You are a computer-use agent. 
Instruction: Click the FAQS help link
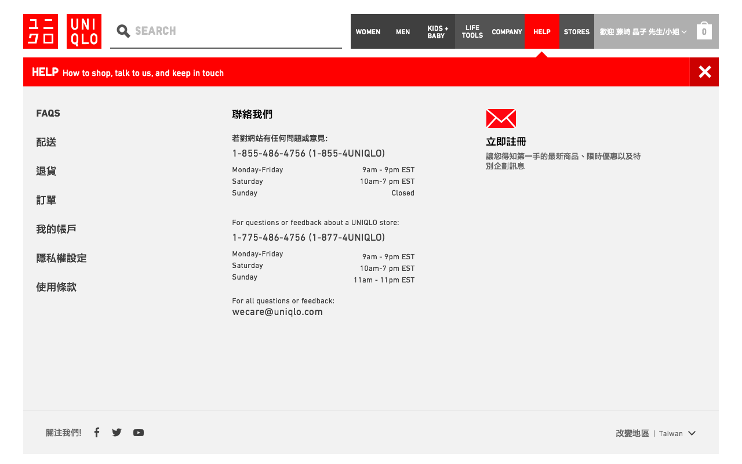[x=48, y=113]
